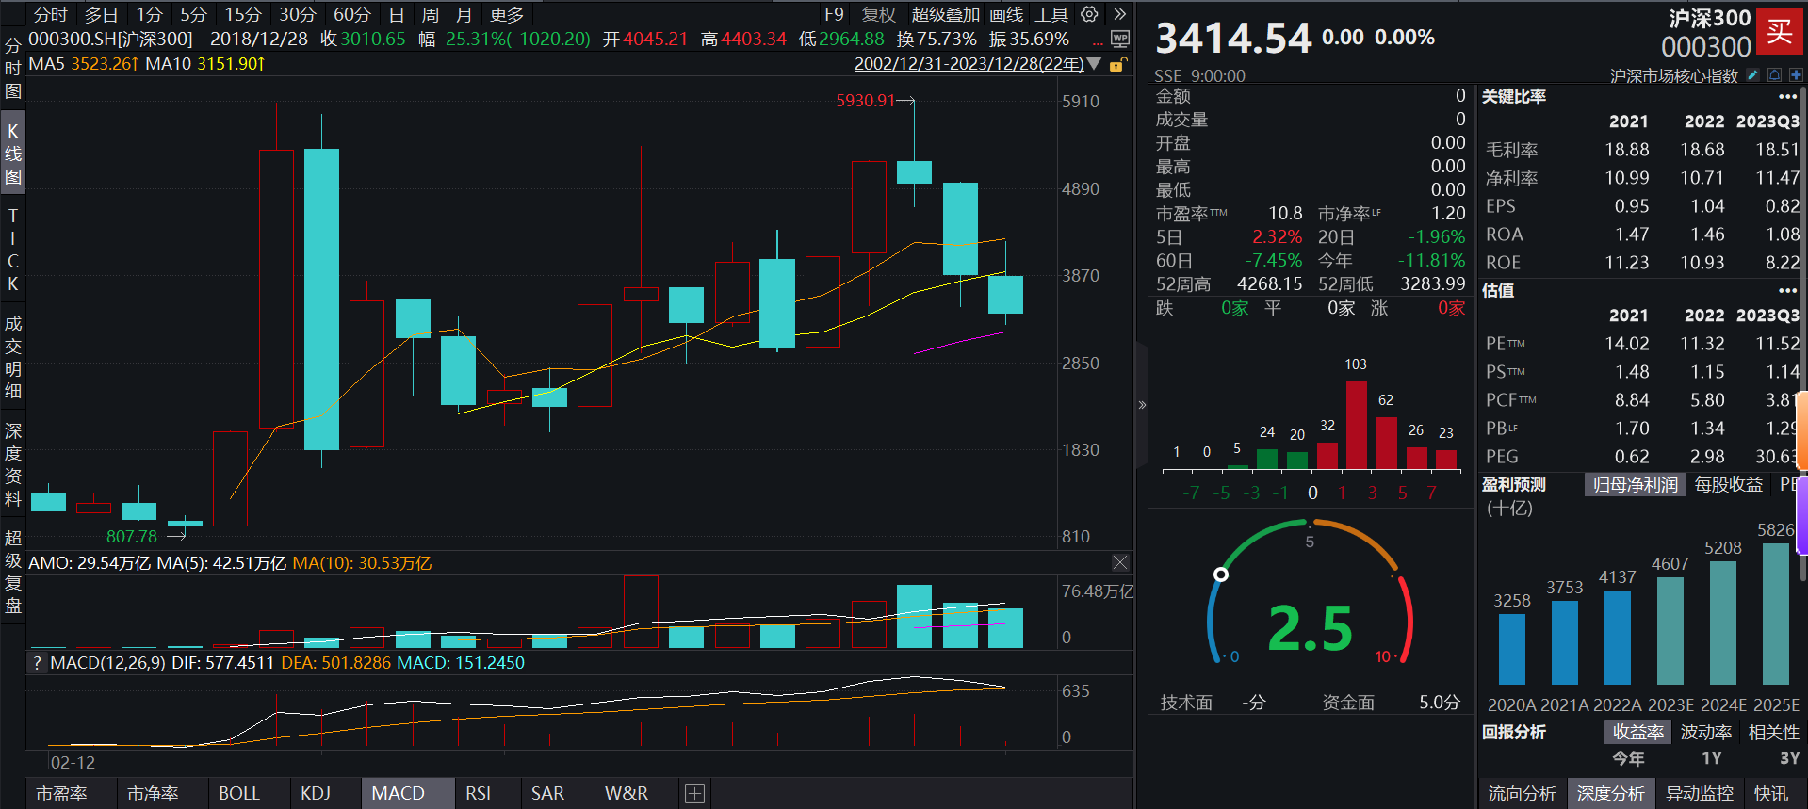
Task: Switch the indicator to 市净率
Action: pos(153,793)
